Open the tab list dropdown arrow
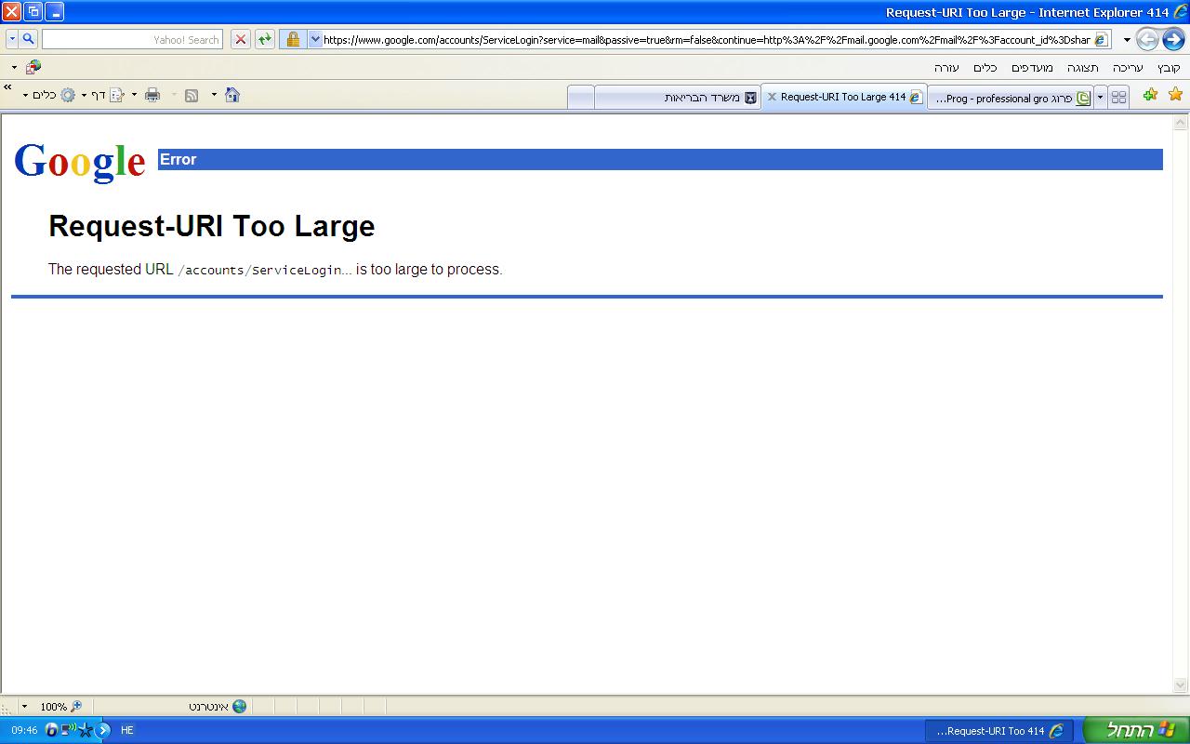The image size is (1190, 744). tap(1101, 98)
